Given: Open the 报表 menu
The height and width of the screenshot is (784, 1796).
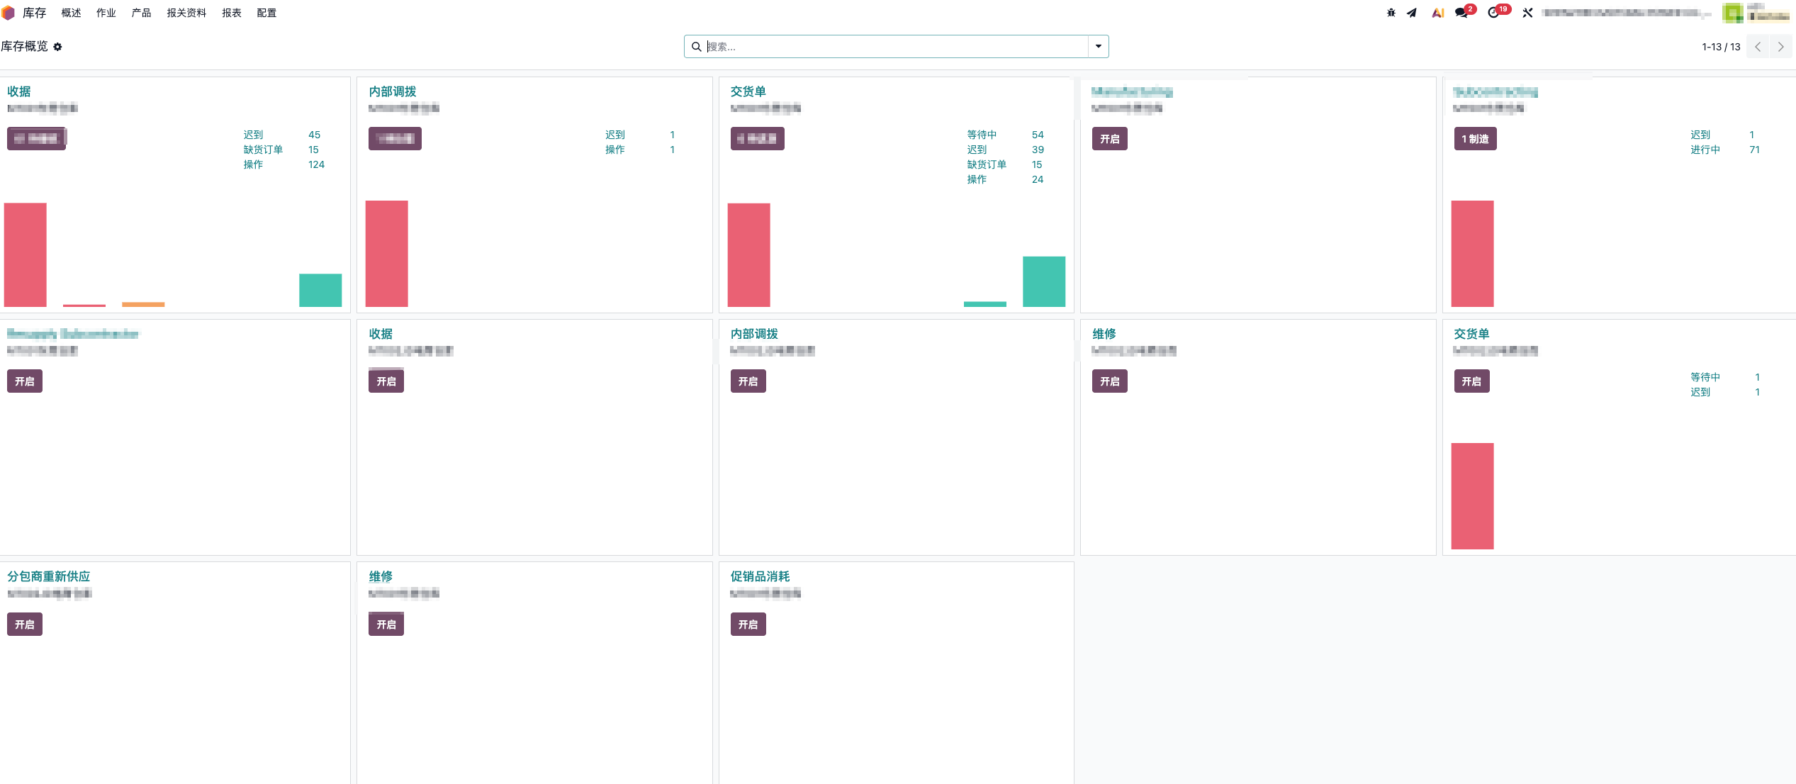Looking at the screenshot, I should tap(232, 13).
